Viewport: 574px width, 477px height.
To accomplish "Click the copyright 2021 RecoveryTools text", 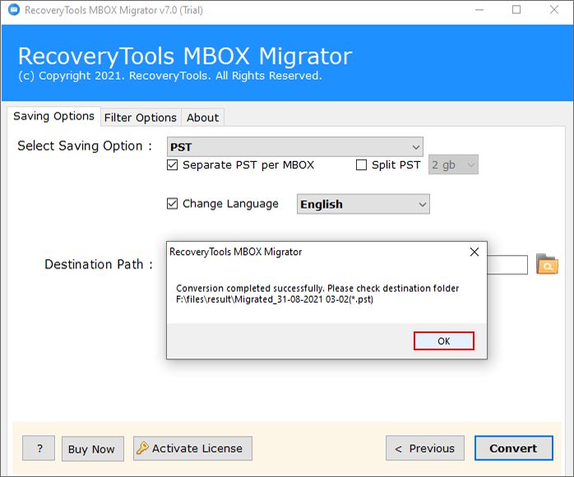I will tap(170, 76).
